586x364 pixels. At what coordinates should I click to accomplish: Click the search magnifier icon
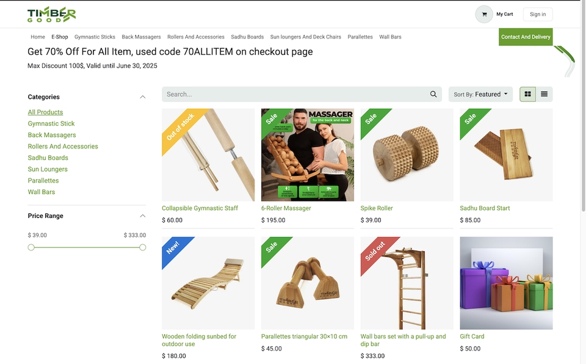coord(433,94)
